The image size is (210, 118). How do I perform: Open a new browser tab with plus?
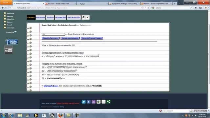[x=175, y=4]
